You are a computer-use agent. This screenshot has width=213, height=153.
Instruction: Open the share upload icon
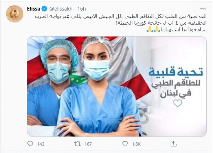(x=173, y=144)
